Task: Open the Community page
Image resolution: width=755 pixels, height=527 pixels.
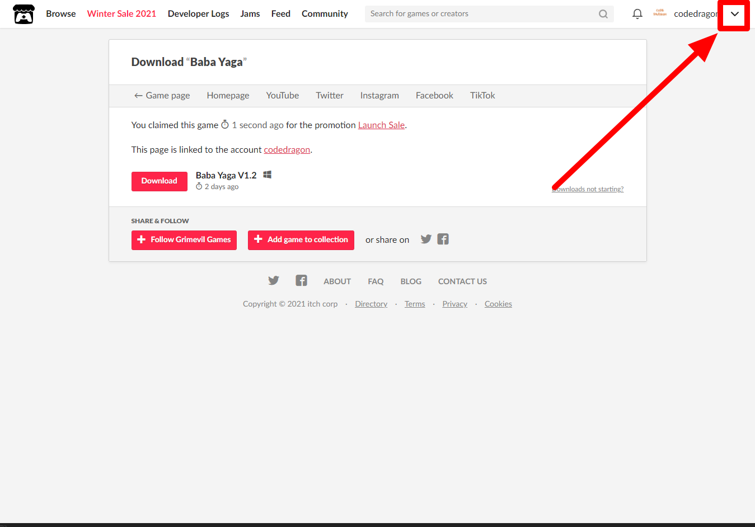Action: pos(325,14)
